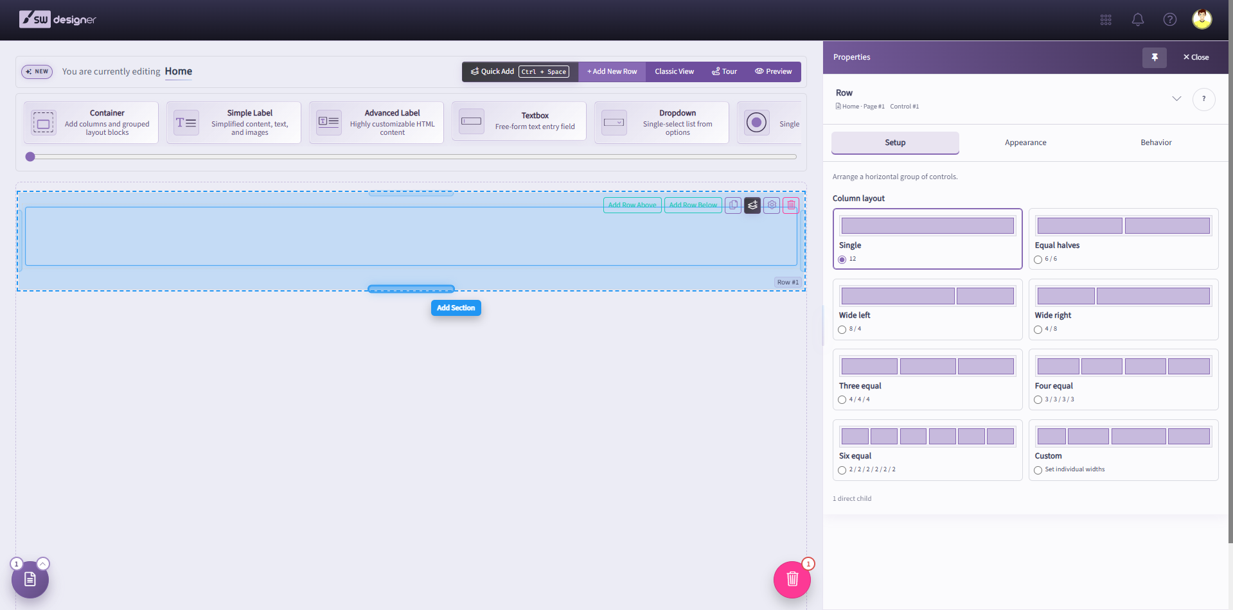The height and width of the screenshot is (610, 1233).
Task: Open the user profile avatar
Action: [1202, 19]
